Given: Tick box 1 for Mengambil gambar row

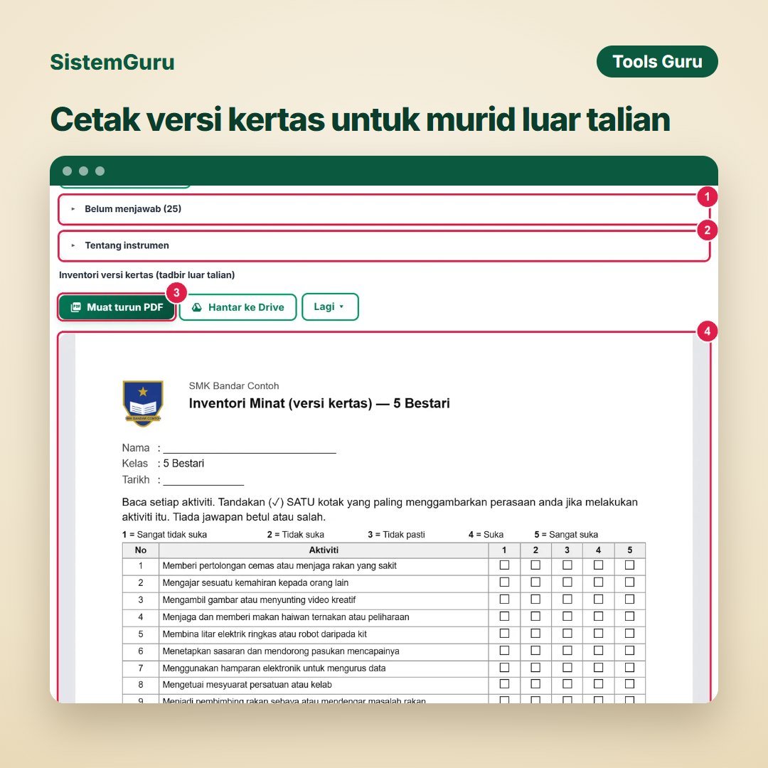Looking at the screenshot, I should pyautogui.click(x=504, y=599).
